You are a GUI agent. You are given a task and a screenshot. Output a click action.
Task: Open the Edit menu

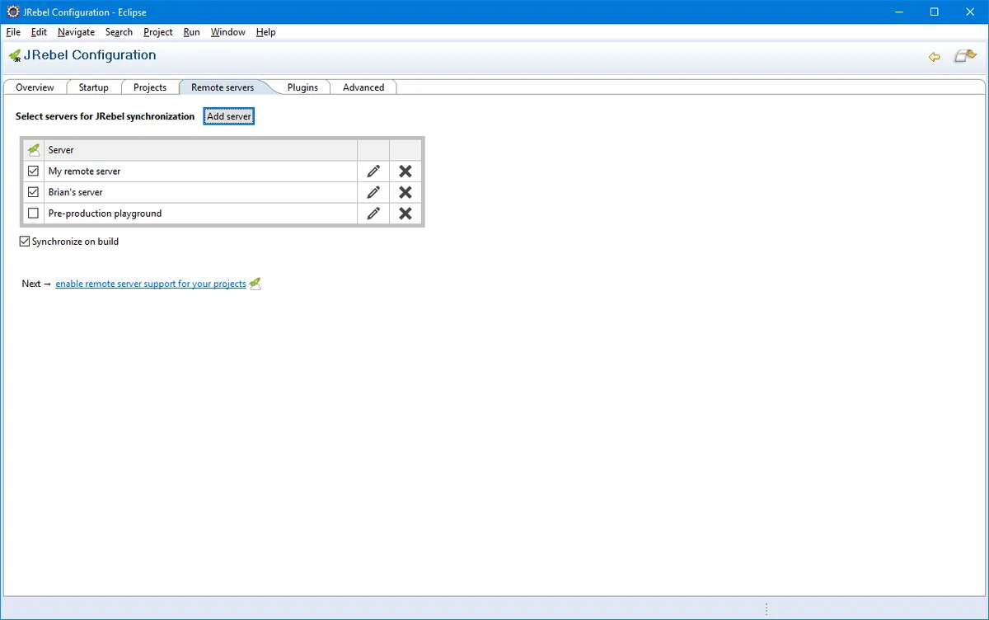[39, 32]
